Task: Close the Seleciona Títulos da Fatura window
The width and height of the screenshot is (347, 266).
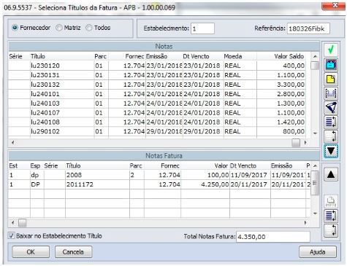Action: click(x=335, y=5)
